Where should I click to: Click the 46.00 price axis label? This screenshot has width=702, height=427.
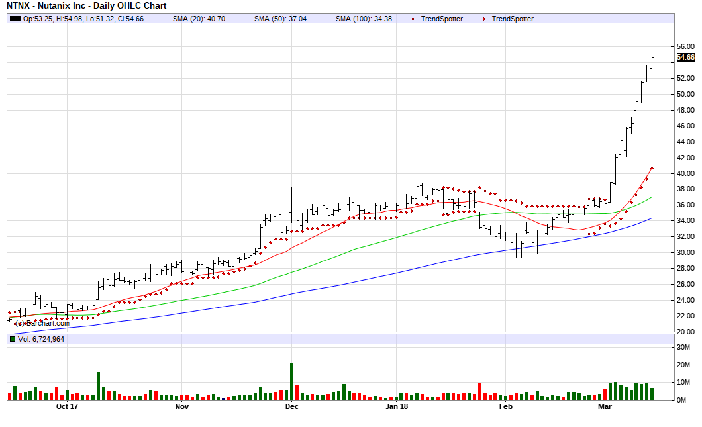point(685,126)
